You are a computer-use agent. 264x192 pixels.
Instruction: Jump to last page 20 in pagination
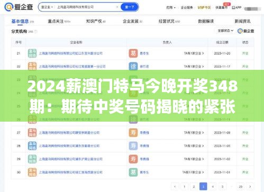[241, 187]
